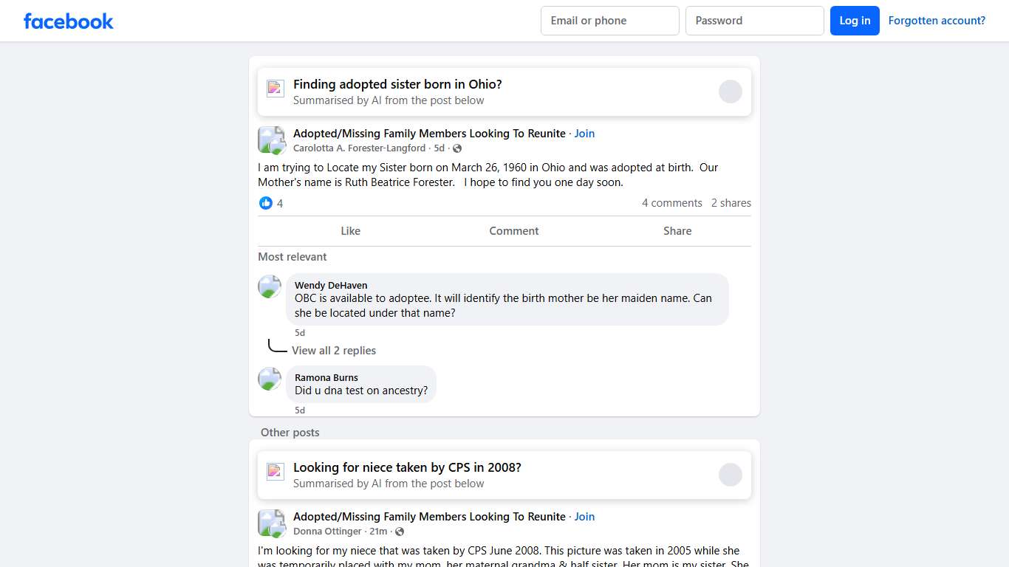Open the Forgotten account? link
This screenshot has height=567, width=1009.
pyautogui.click(x=937, y=21)
